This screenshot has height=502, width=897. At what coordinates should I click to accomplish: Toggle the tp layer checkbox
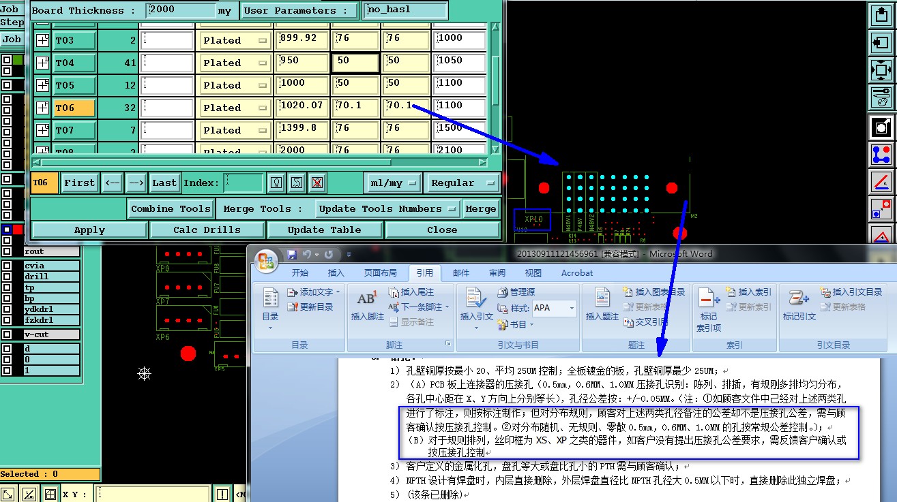click(x=7, y=287)
